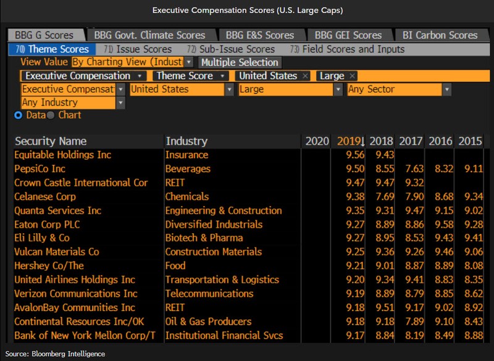
Task: Click Diversified Industrials industry cell
Action: tap(214, 225)
